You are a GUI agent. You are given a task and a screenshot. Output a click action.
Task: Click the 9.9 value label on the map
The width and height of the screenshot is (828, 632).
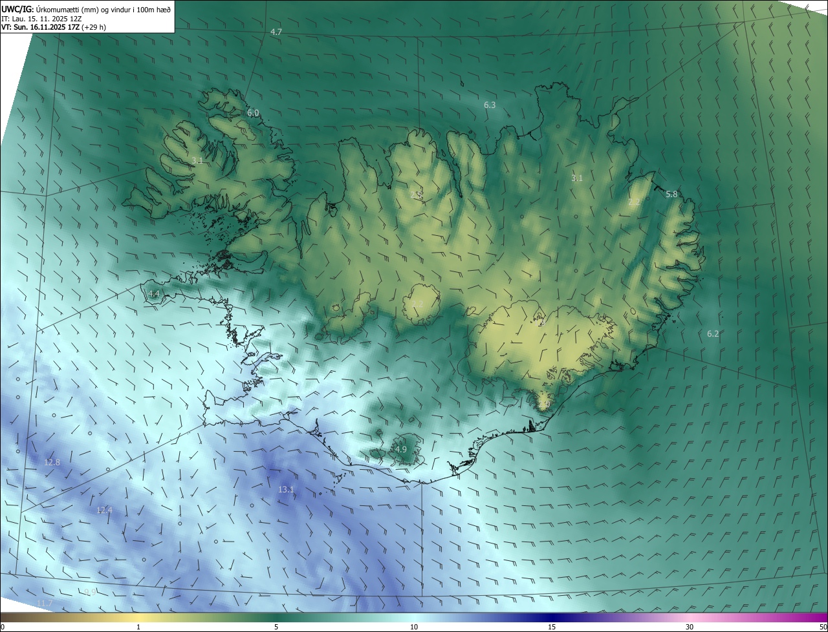91,592
